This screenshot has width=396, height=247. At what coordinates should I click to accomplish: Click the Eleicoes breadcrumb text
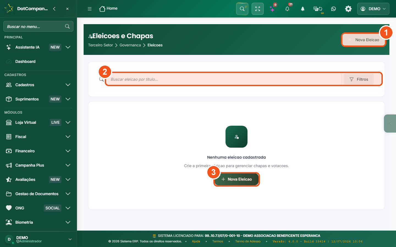(x=155, y=45)
